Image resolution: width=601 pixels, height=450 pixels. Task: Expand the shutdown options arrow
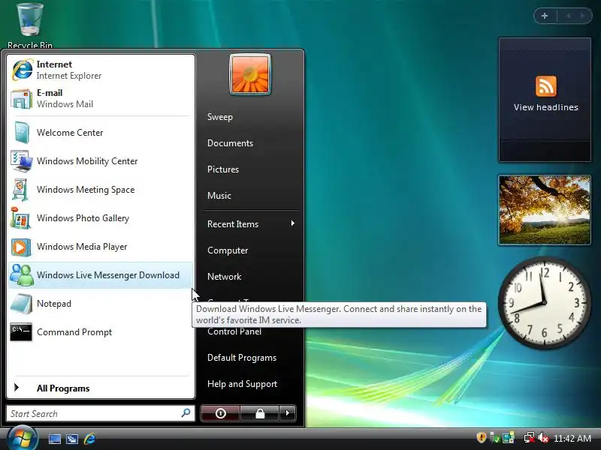288,413
